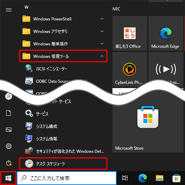Expand the Windows 簡単操作 folder chevron
Screen dimensions: 185x185
coord(102,44)
